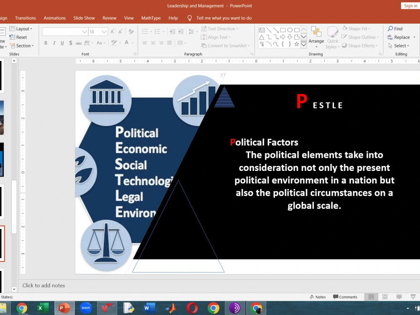The image size is (420, 315).
Task: Click the Reset slide button
Action: pyautogui.click(x=18, y=37)
